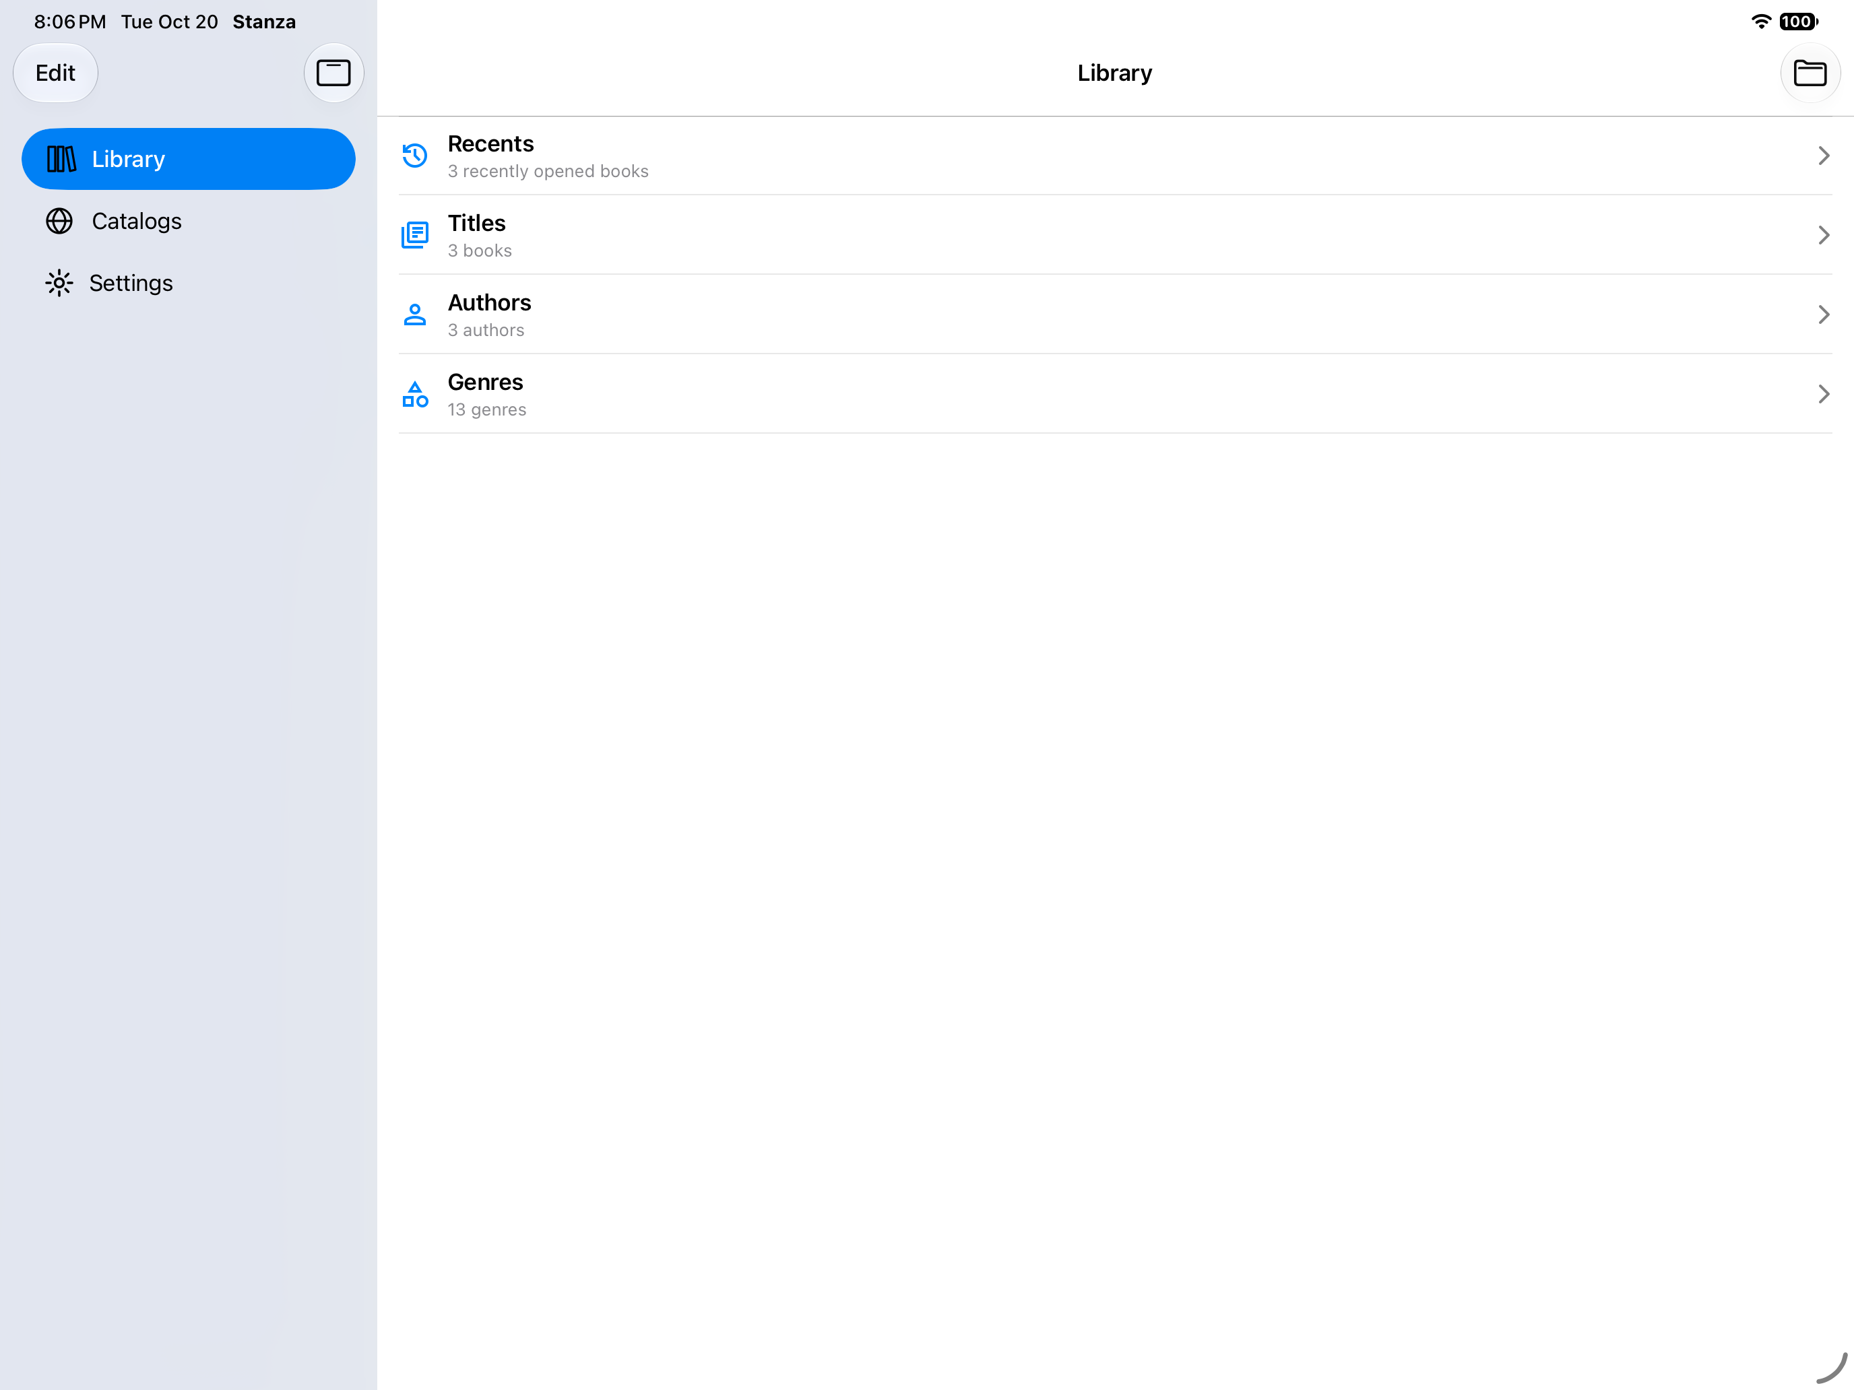Tap the Catalogs globe icon
The width and height of the screenshot is (1854, 1390).
tap(59, 221)
